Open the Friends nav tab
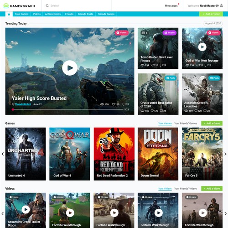 click(x=69, y=14)
